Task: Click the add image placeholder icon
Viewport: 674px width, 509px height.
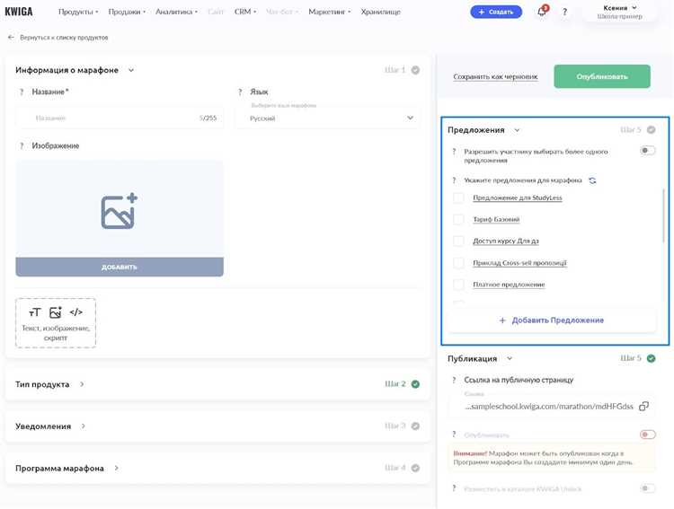Action: tap(119, 211)
